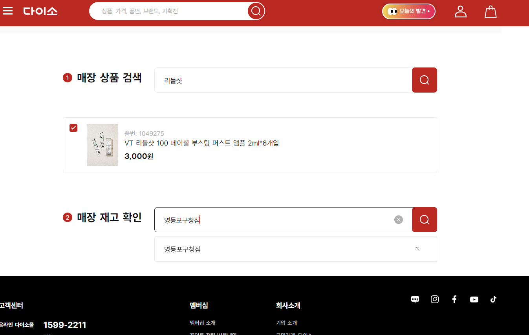529x335 pixels.
Task: Open the VT 리들샷 product thumbnail
Action: 103,145
